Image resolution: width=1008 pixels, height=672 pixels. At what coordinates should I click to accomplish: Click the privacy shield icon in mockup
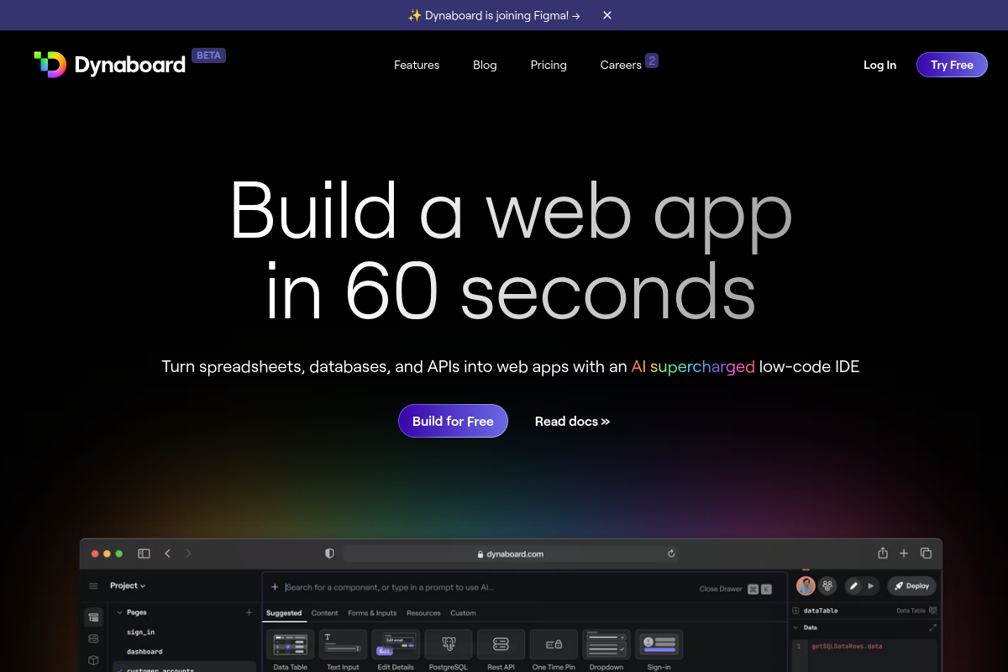click(329, 554)
